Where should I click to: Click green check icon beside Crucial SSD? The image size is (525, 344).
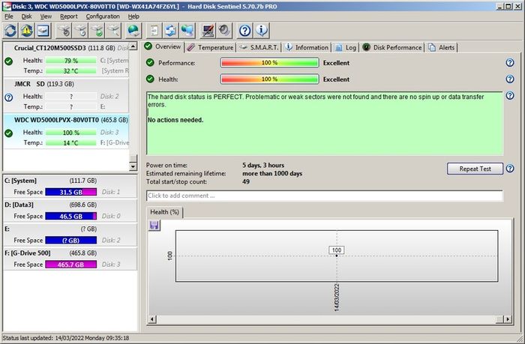(9, 61)
